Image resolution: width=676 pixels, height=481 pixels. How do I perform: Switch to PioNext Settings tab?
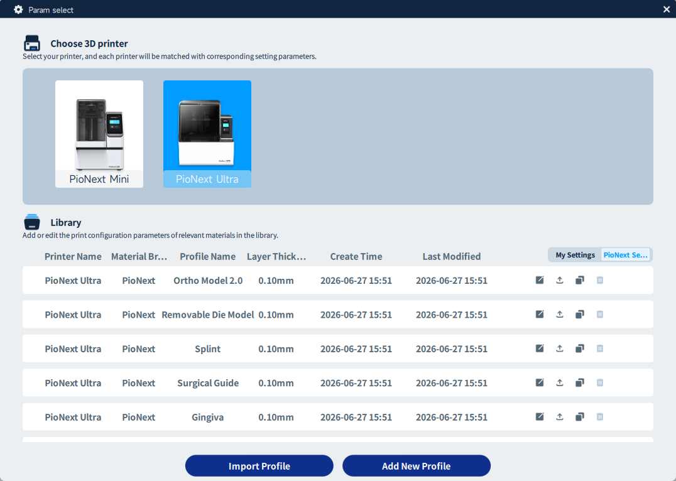pyautogui.click(x=626, y=255)
